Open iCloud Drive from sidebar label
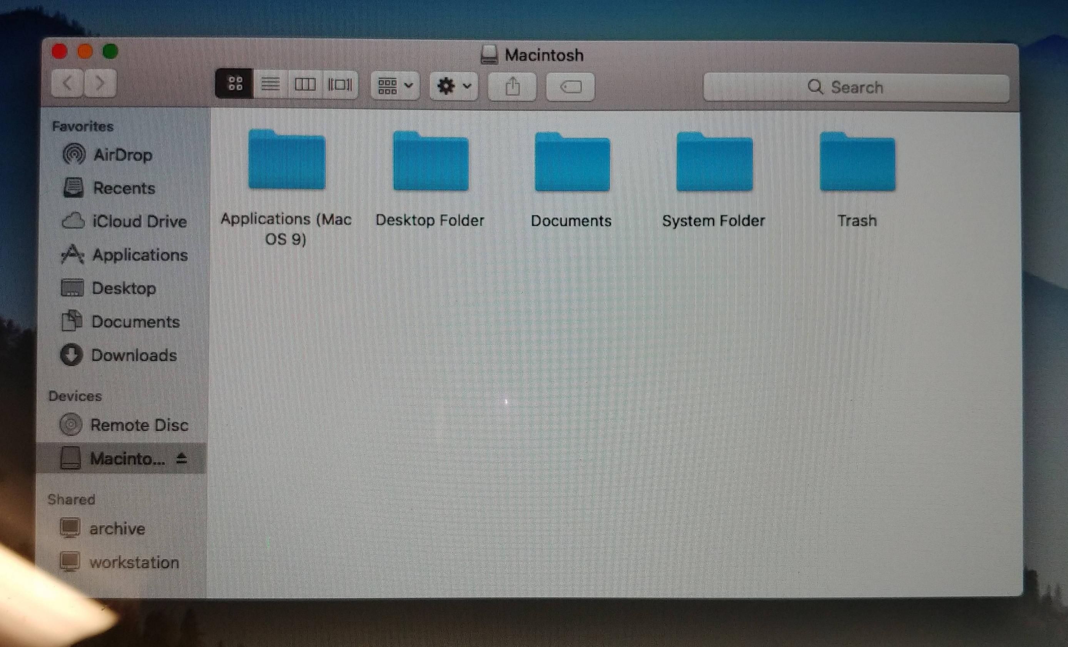The height and width of the screenshot is (647, 1068). (x=140, y=222)
